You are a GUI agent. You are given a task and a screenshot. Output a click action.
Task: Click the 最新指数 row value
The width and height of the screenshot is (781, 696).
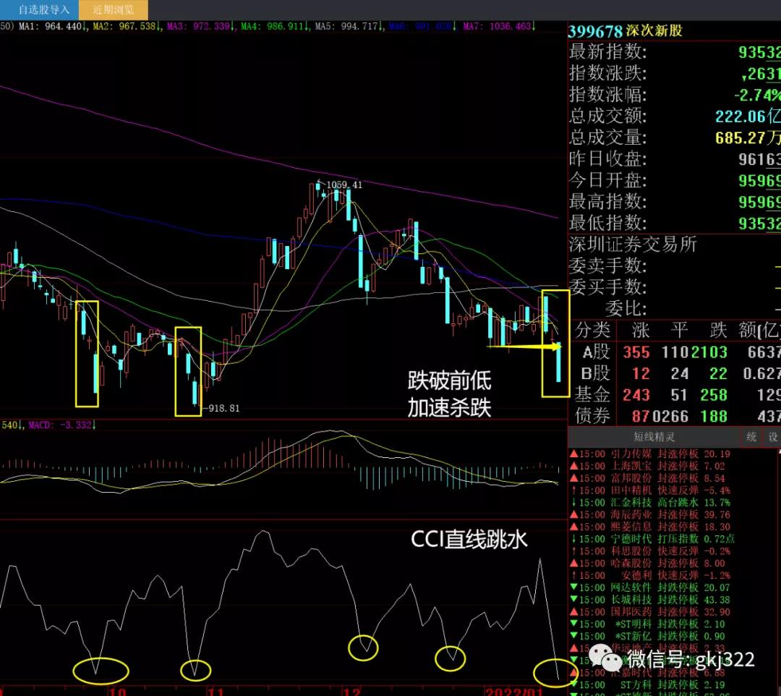click(x=759, y=52)
